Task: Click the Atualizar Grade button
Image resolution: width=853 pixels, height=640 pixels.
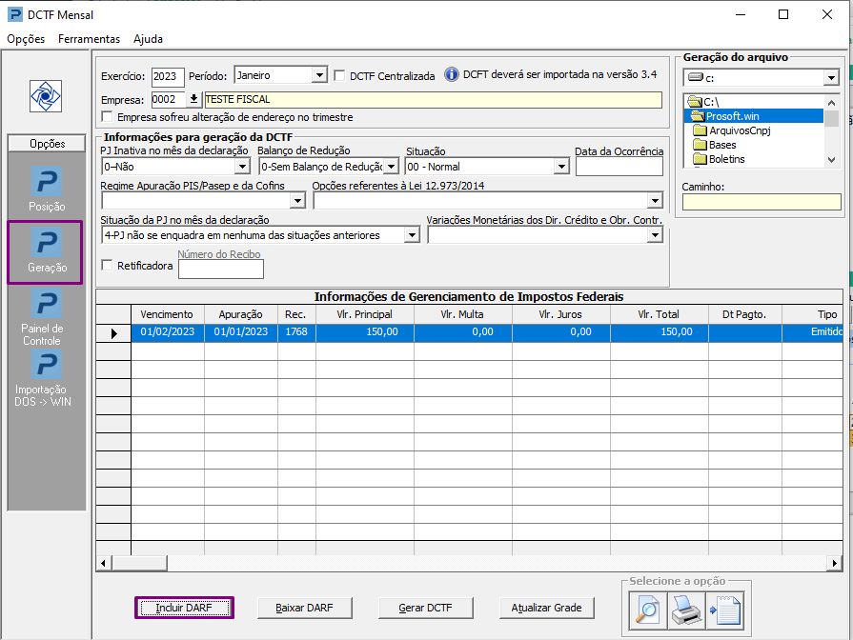Action: coord(546,608)
